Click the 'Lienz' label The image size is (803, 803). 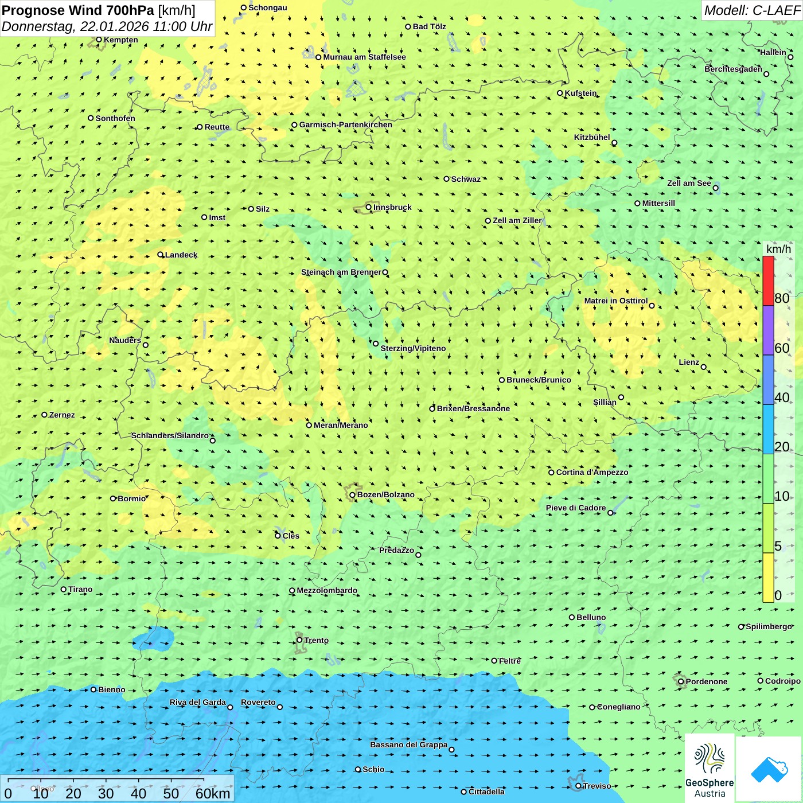689,362
